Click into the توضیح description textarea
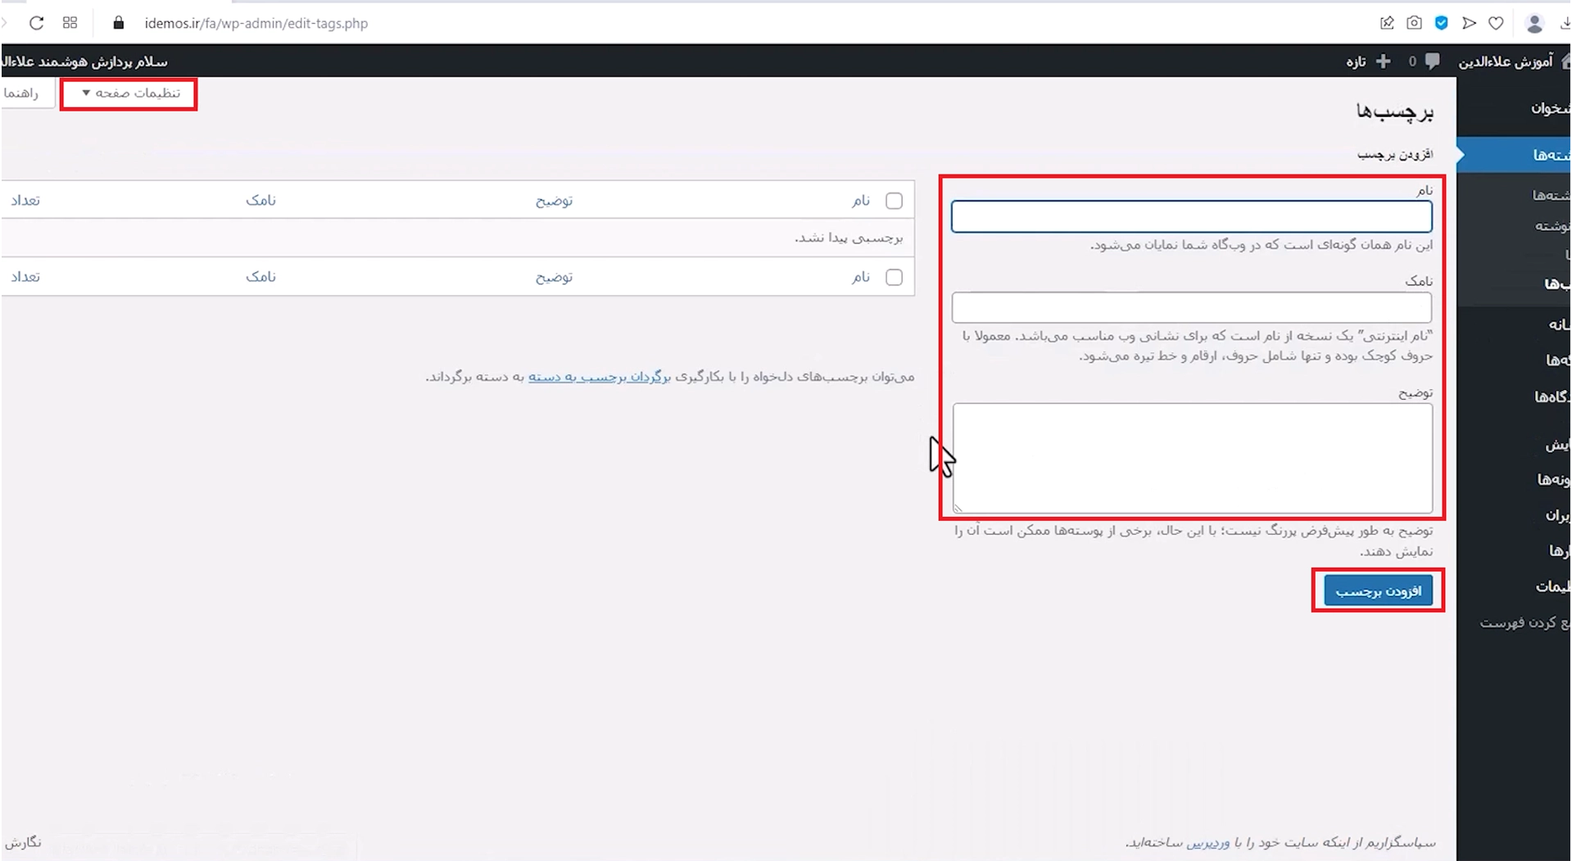This screenshot has height=861, width=1572. tap(1193, 458)
